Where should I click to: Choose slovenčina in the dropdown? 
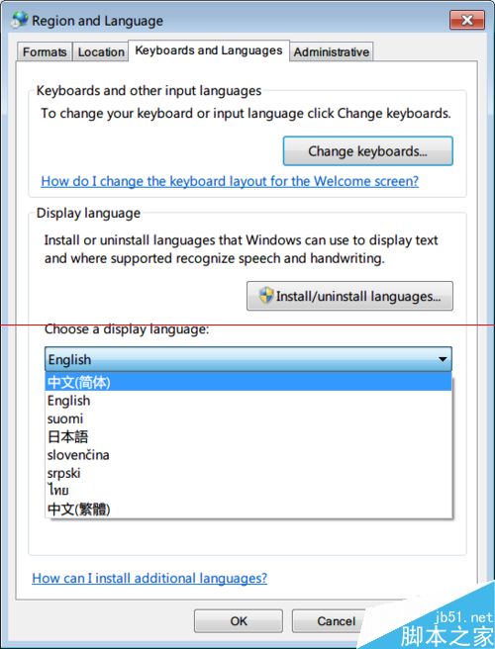248,455
